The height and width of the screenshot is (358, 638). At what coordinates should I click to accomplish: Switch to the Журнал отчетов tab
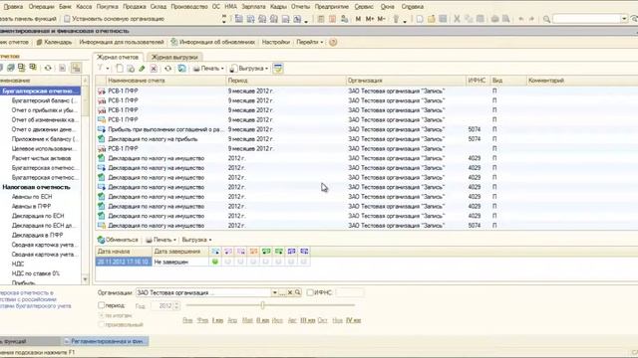tap(118, 58)
